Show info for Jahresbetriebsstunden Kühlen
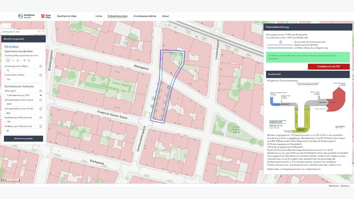354x199 pixels. [x=40, y=109]
